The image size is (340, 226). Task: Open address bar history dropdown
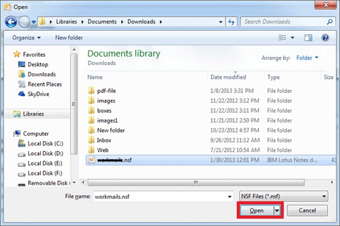click(x=221, y=22)
